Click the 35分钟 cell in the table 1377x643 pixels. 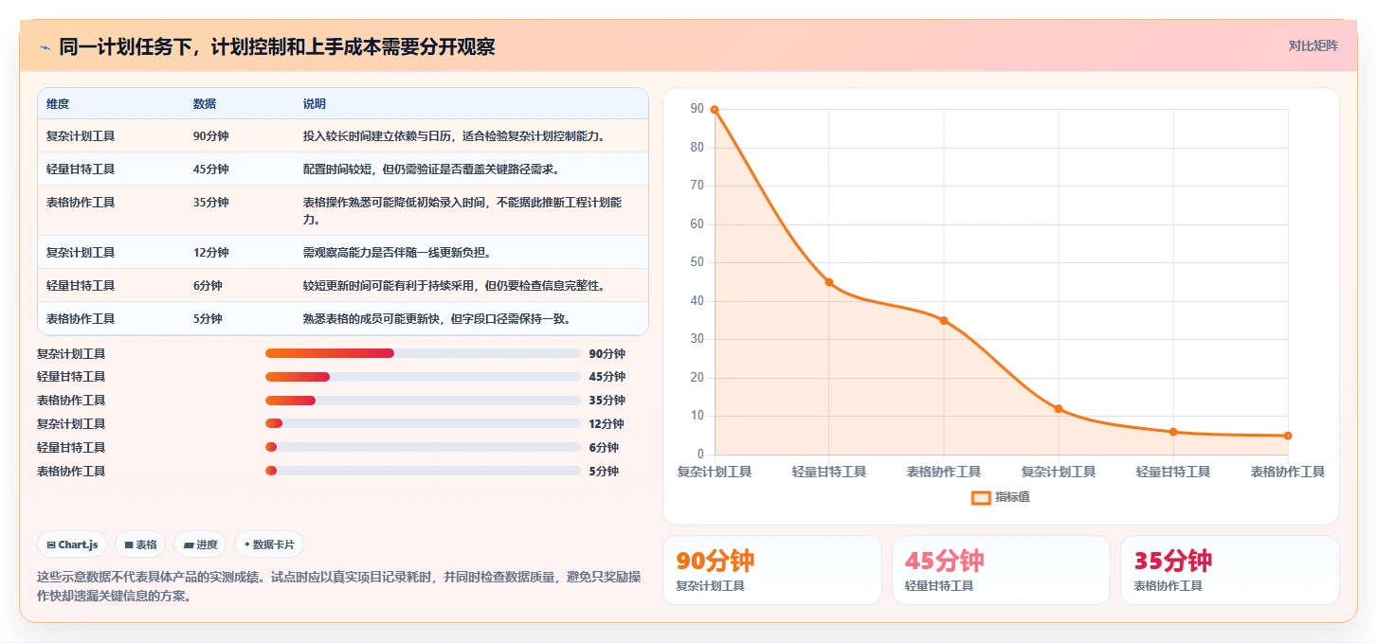coord(210,203)
